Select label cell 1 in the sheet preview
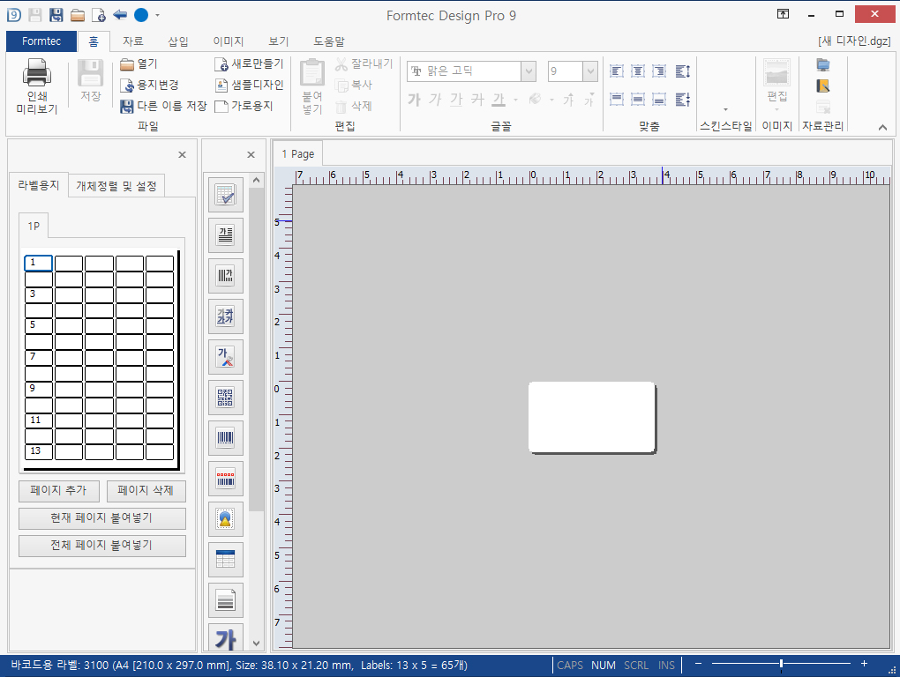The image size is (900, 677). point(39,263)
